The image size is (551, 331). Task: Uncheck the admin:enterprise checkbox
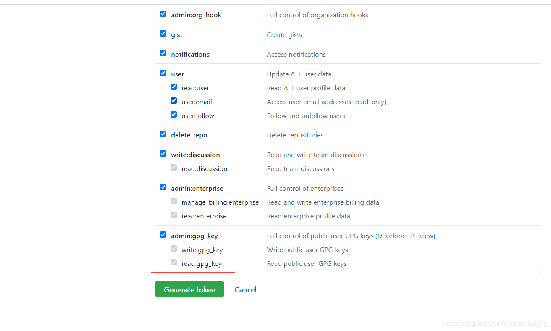coord(163,187)
